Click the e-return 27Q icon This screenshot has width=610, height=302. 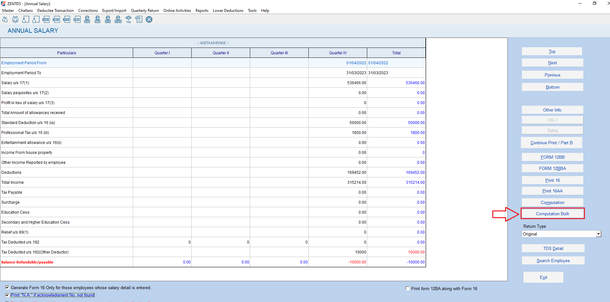click(x=108, y=20)
